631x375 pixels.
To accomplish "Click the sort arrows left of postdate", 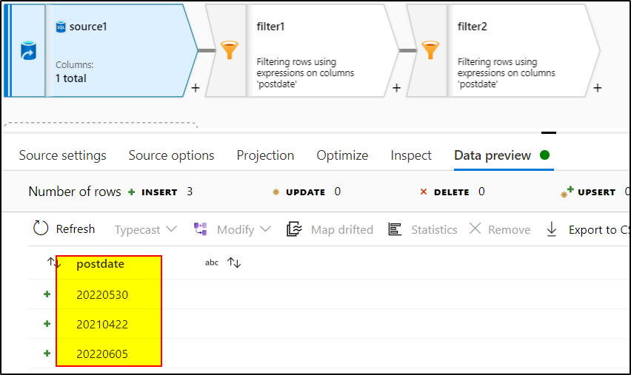I will [x=53, y=263].
